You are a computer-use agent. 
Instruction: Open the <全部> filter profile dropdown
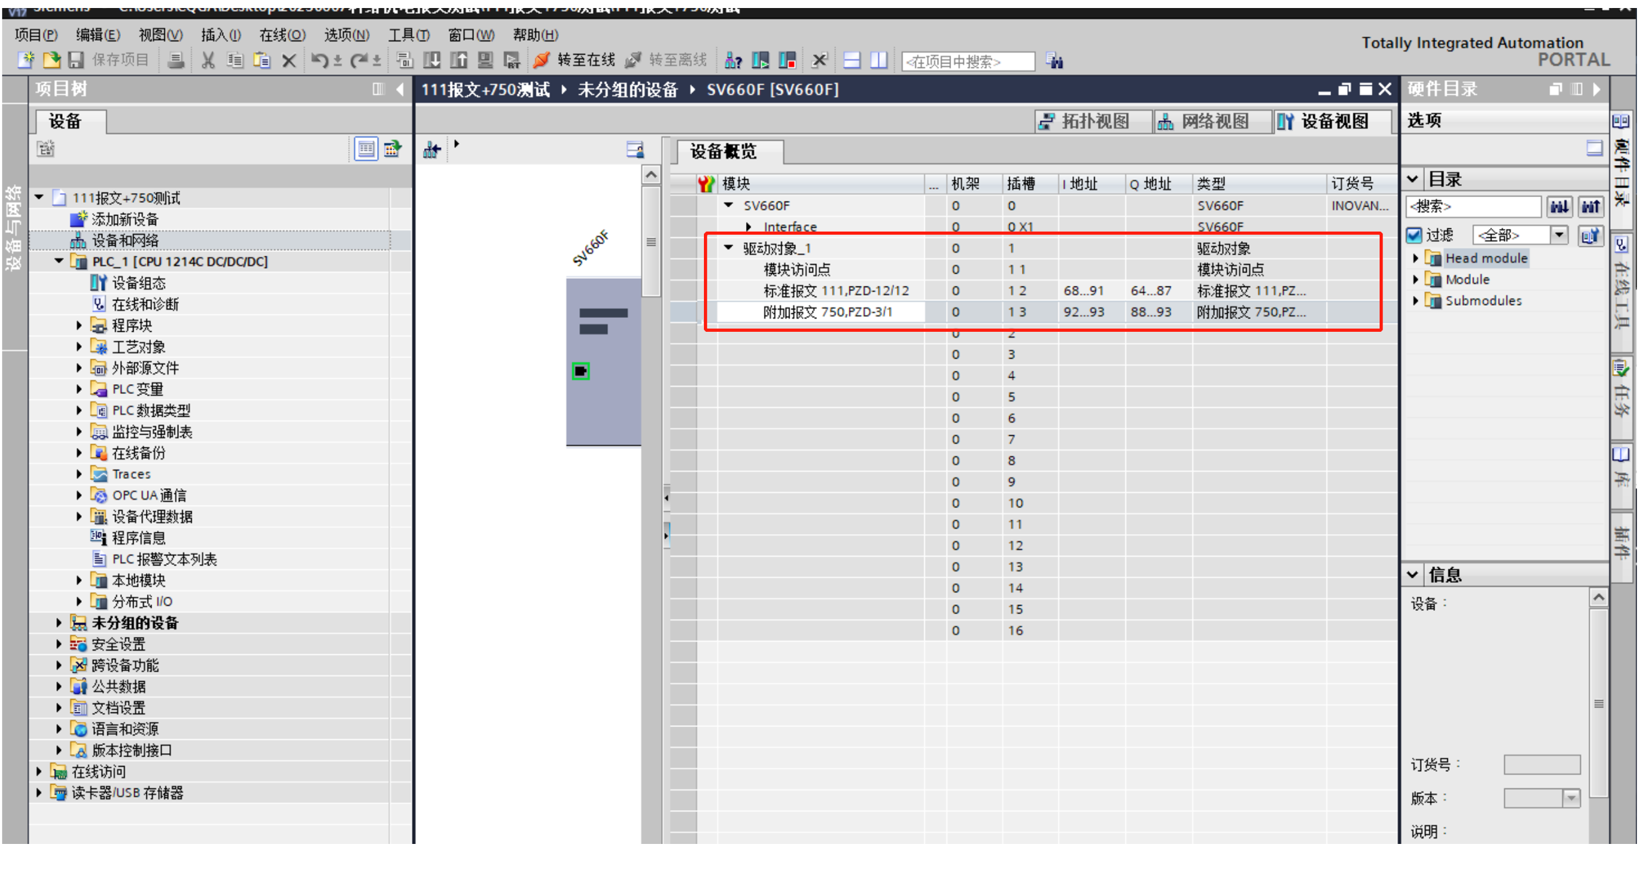(x=1559, y=235)
